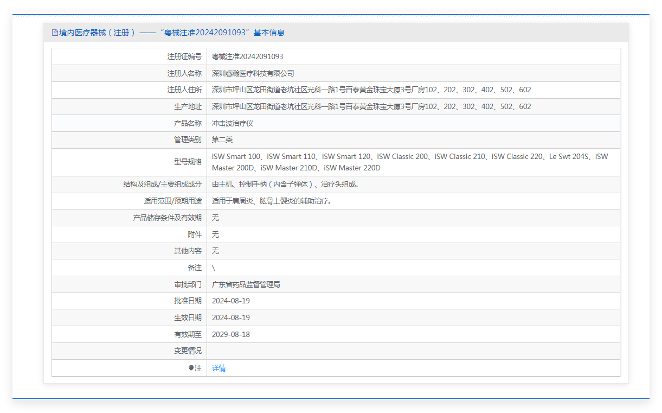Select the 注册人住所 address value
This screenshot has width=662, height=413.
(x=371, y=90)
